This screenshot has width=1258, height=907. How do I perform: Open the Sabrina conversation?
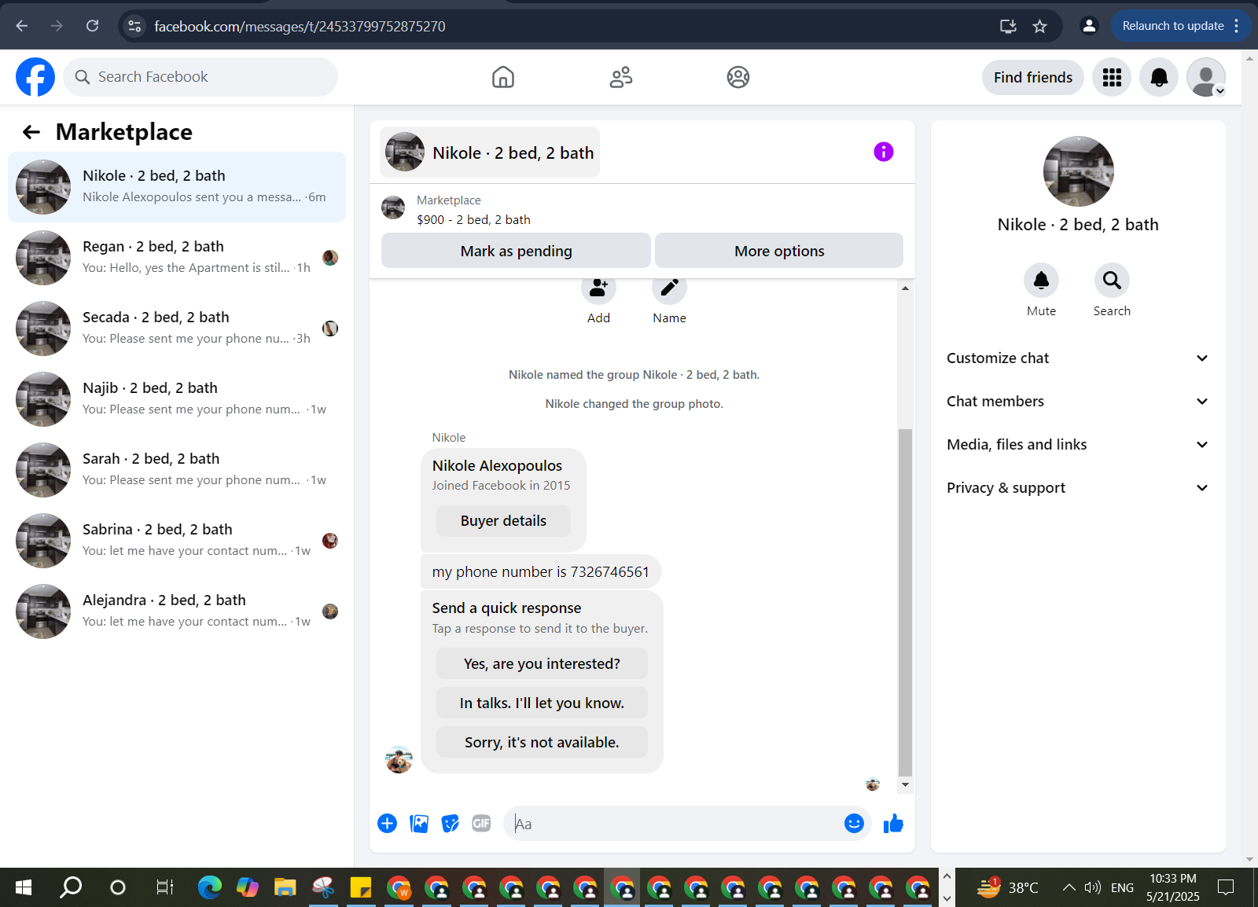tap(177, 541)
